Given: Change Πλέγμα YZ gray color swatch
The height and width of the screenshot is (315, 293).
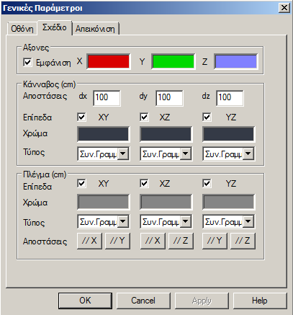Looking at the screenshot, I should point(228,202).
